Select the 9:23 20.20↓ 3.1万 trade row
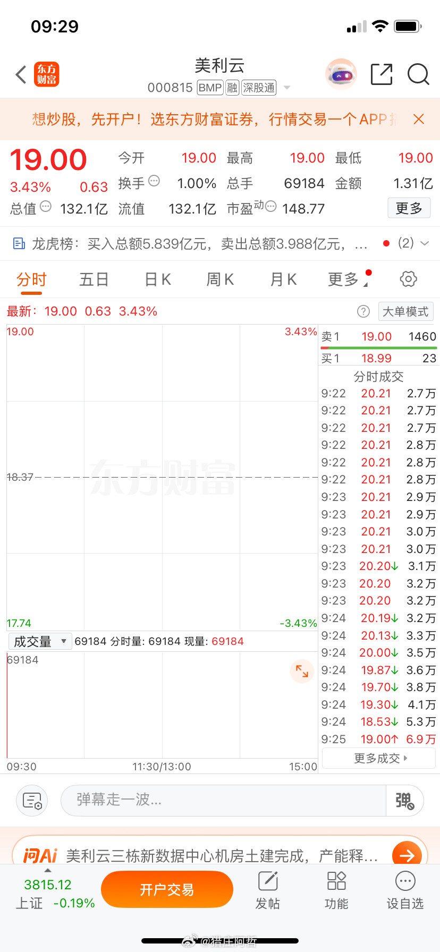 378,566
